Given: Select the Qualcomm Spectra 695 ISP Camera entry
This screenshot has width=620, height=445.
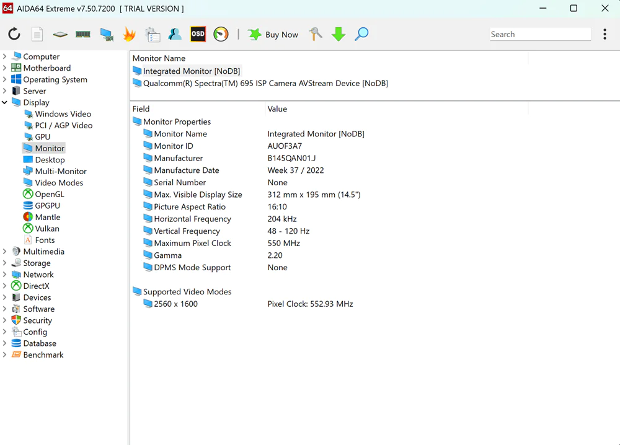Looking at the screenshot, I should 260,84.
